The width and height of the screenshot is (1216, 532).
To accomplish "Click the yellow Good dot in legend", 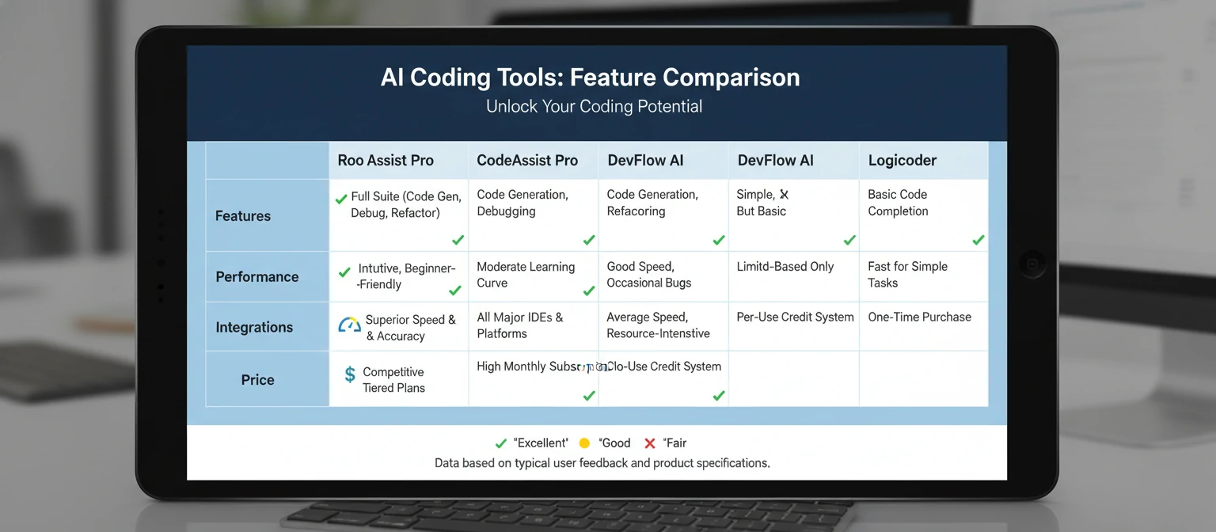I will point(585,443).
